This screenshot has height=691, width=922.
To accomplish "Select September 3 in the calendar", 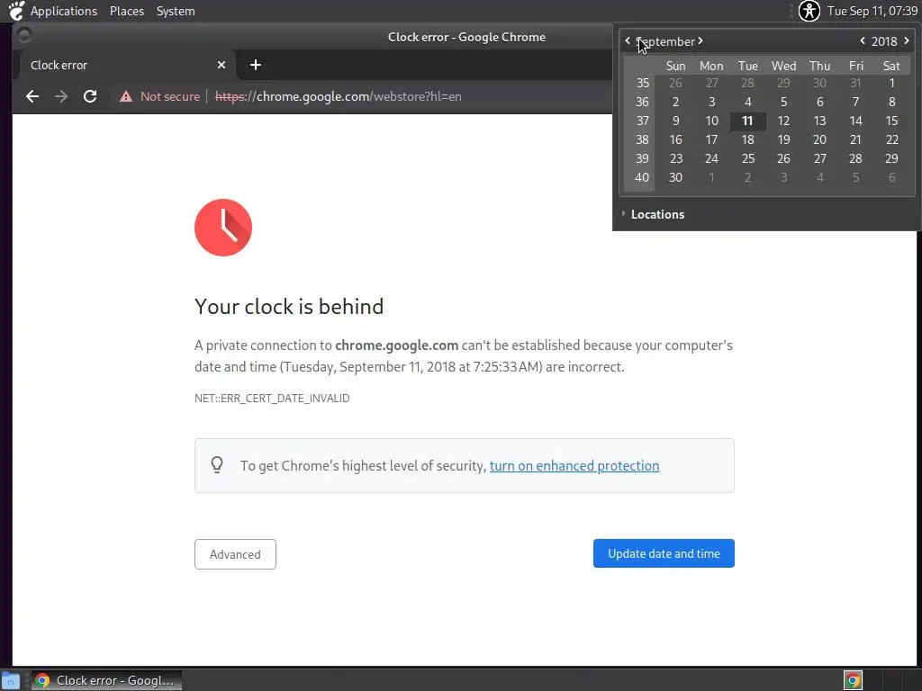I will (x=711, y=103).
